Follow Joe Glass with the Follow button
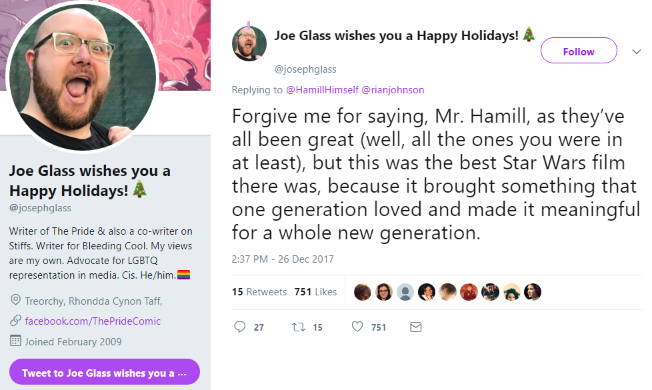 (x=579, y=51)
